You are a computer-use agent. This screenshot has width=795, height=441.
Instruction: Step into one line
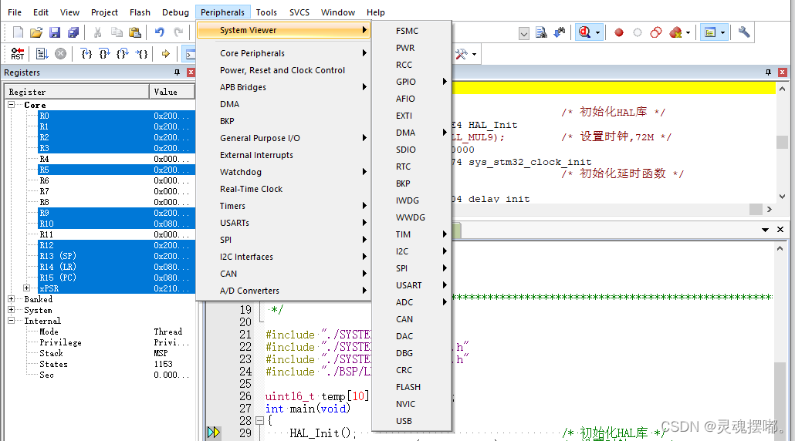tap(86, 54)
